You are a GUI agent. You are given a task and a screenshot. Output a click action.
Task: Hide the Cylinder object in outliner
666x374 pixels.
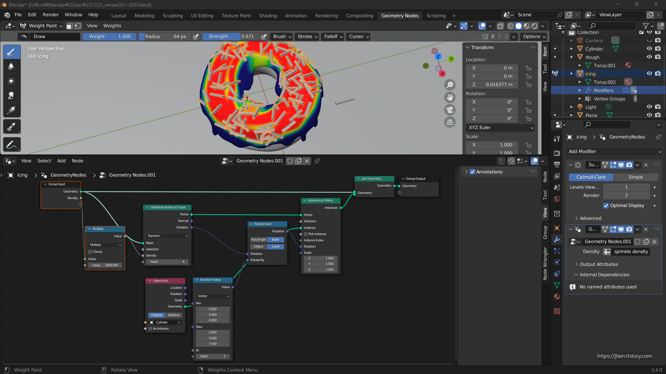point(649,49)
